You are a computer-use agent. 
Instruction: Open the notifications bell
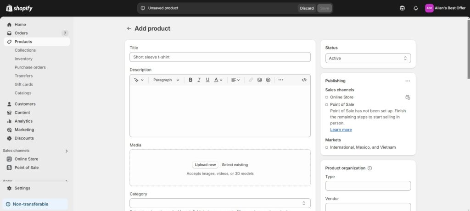[416, 8]
